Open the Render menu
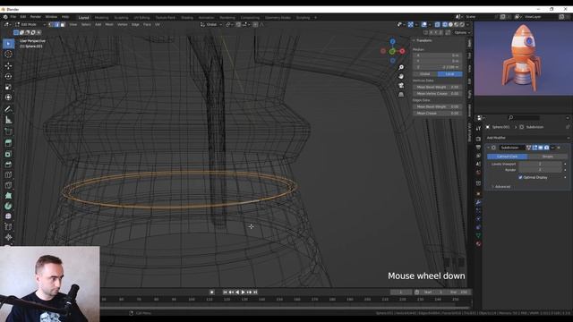Viewport: 573px width, 322px height. [36, 17]
